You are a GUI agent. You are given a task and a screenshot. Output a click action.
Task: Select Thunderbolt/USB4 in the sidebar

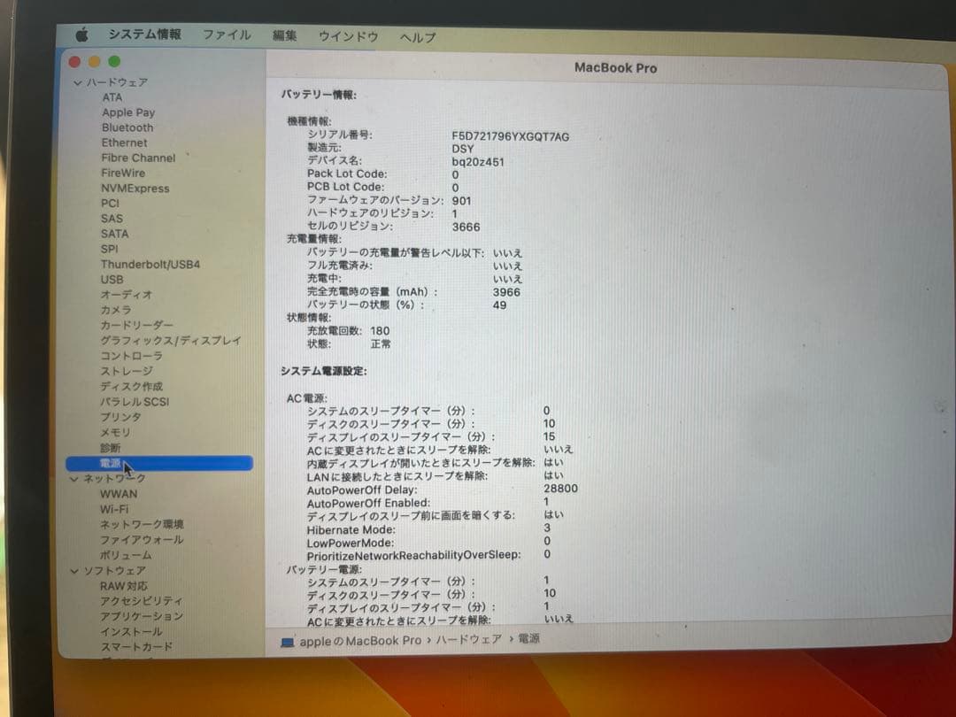pos(150,265)
